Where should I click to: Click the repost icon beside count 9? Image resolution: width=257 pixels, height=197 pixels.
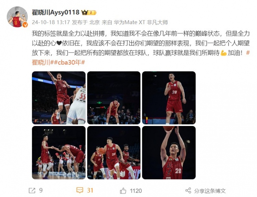click(x=32, y=191)
